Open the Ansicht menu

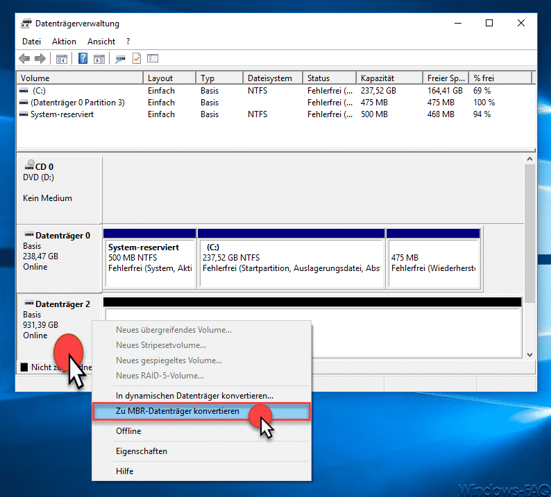pos(101,42)
